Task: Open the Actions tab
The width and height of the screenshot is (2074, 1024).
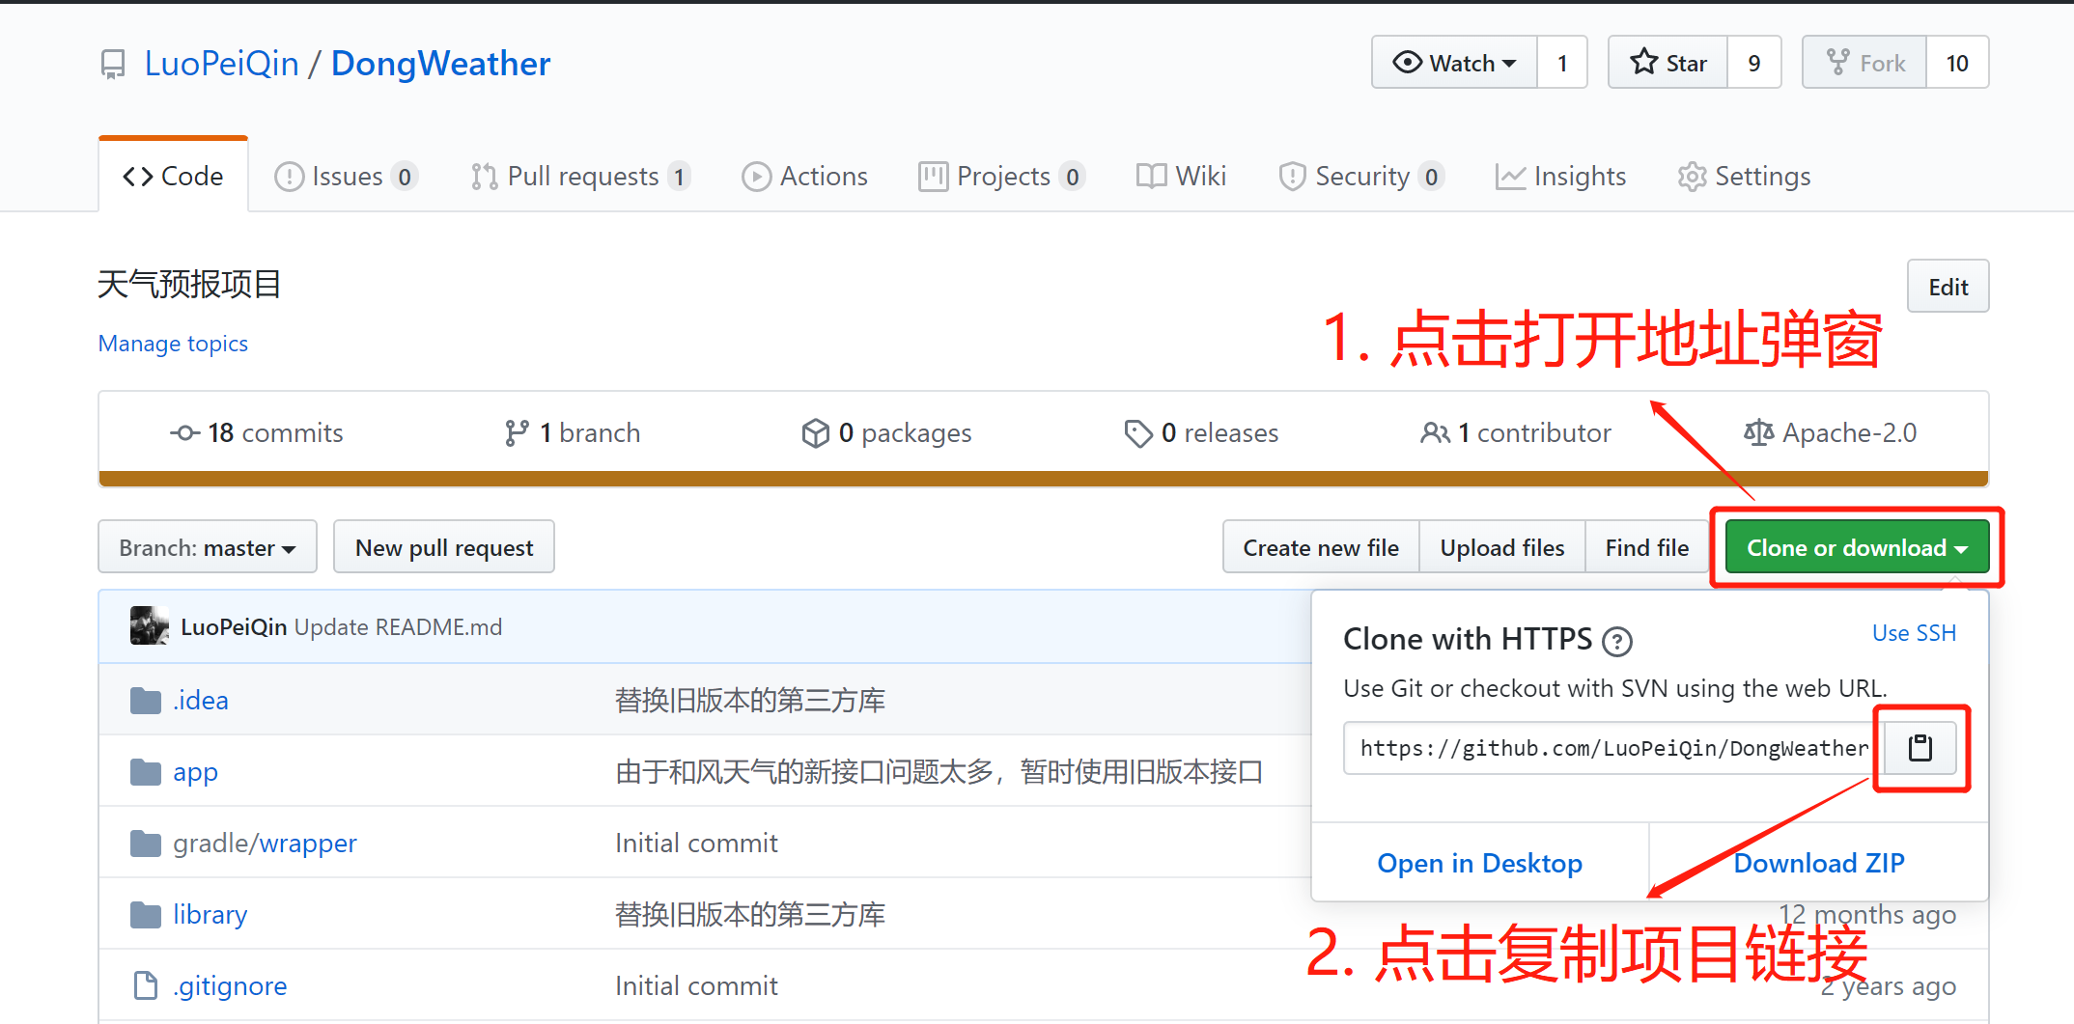Action: point(805,176)
